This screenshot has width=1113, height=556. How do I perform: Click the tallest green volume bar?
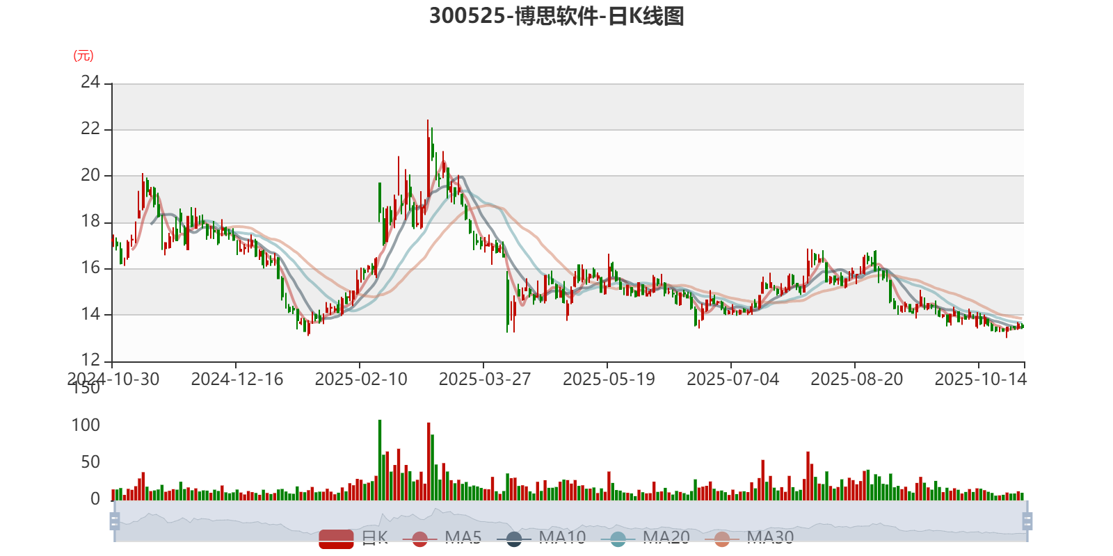coord(380,460)
